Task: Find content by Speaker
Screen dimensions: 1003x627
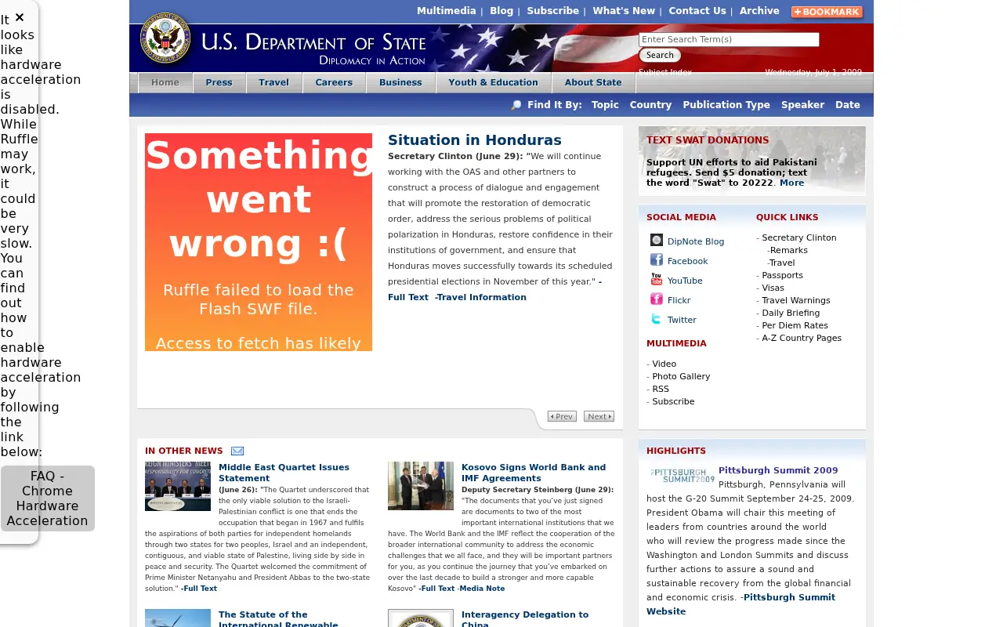Action: click(802, 105)
